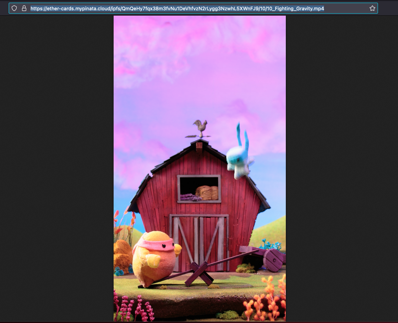Click the tracking protection shield icon
Screen dimensions: 398x323
click(x=14, y=8)
